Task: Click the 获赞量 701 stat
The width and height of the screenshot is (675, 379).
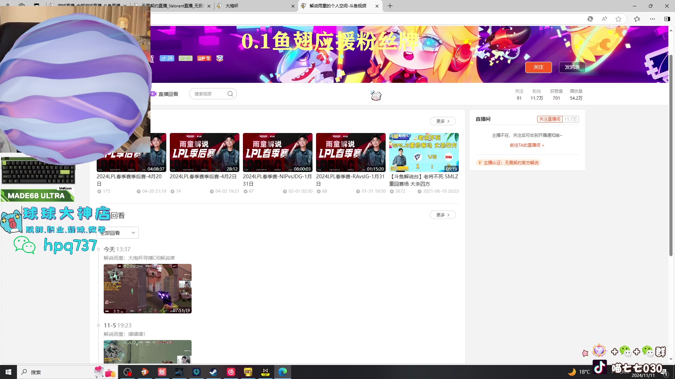Action: (556, 94)
